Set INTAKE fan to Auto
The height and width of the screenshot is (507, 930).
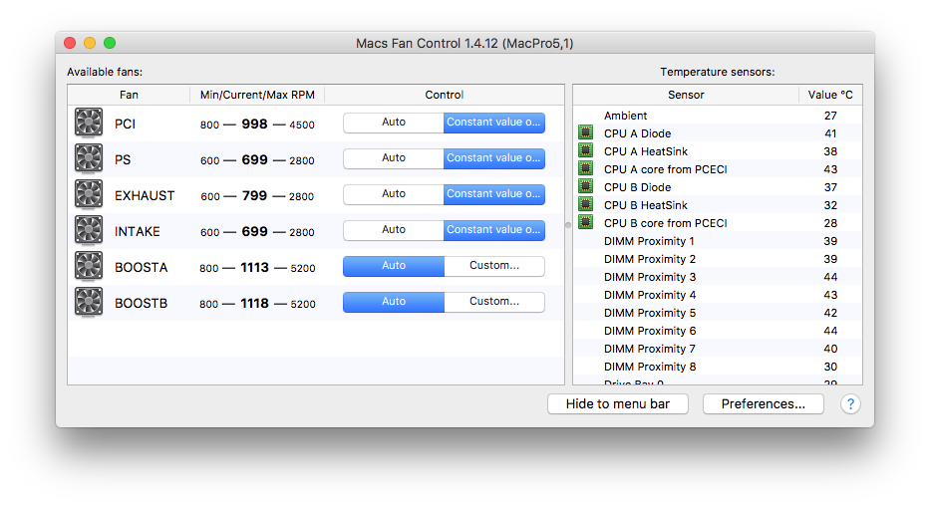[x=394, y=230]
